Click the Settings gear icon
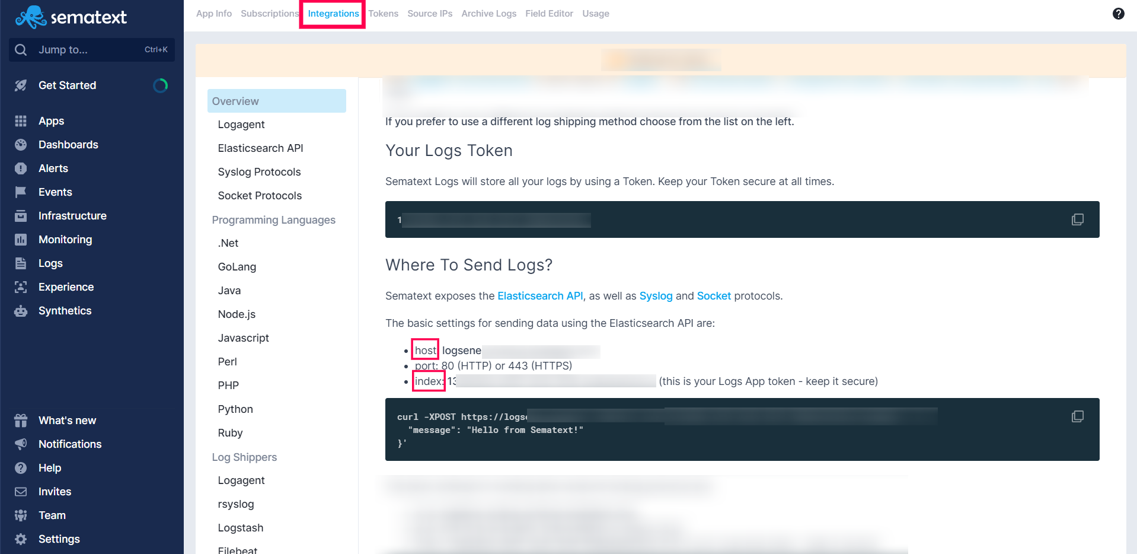Screen dimensions: 1137x554 pyautogui.click(x=21, y=539)
